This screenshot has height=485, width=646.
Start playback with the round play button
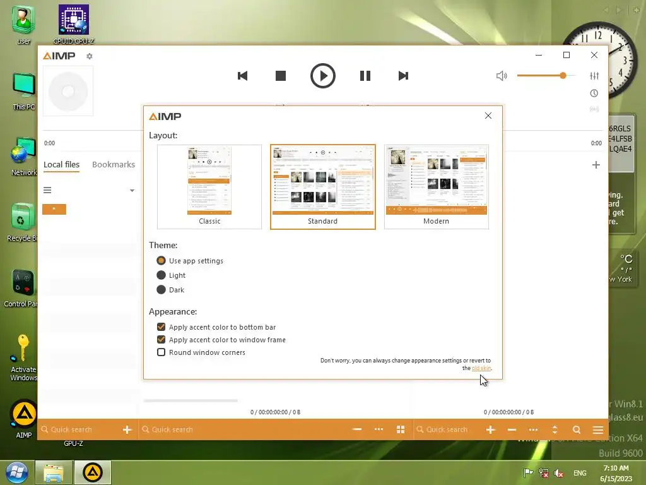pyautogui.click(x=322, y=76)
